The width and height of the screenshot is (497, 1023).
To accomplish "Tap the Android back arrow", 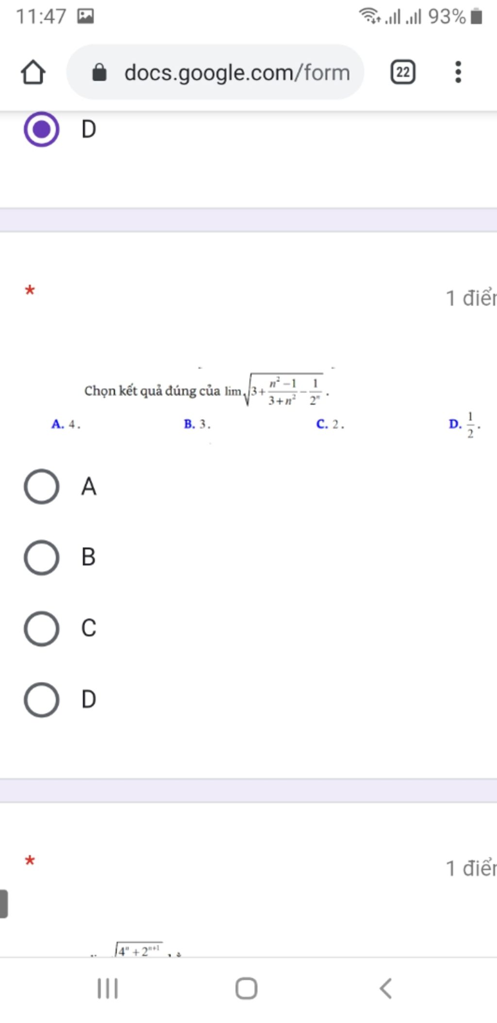I will click(x=385, y=988).
